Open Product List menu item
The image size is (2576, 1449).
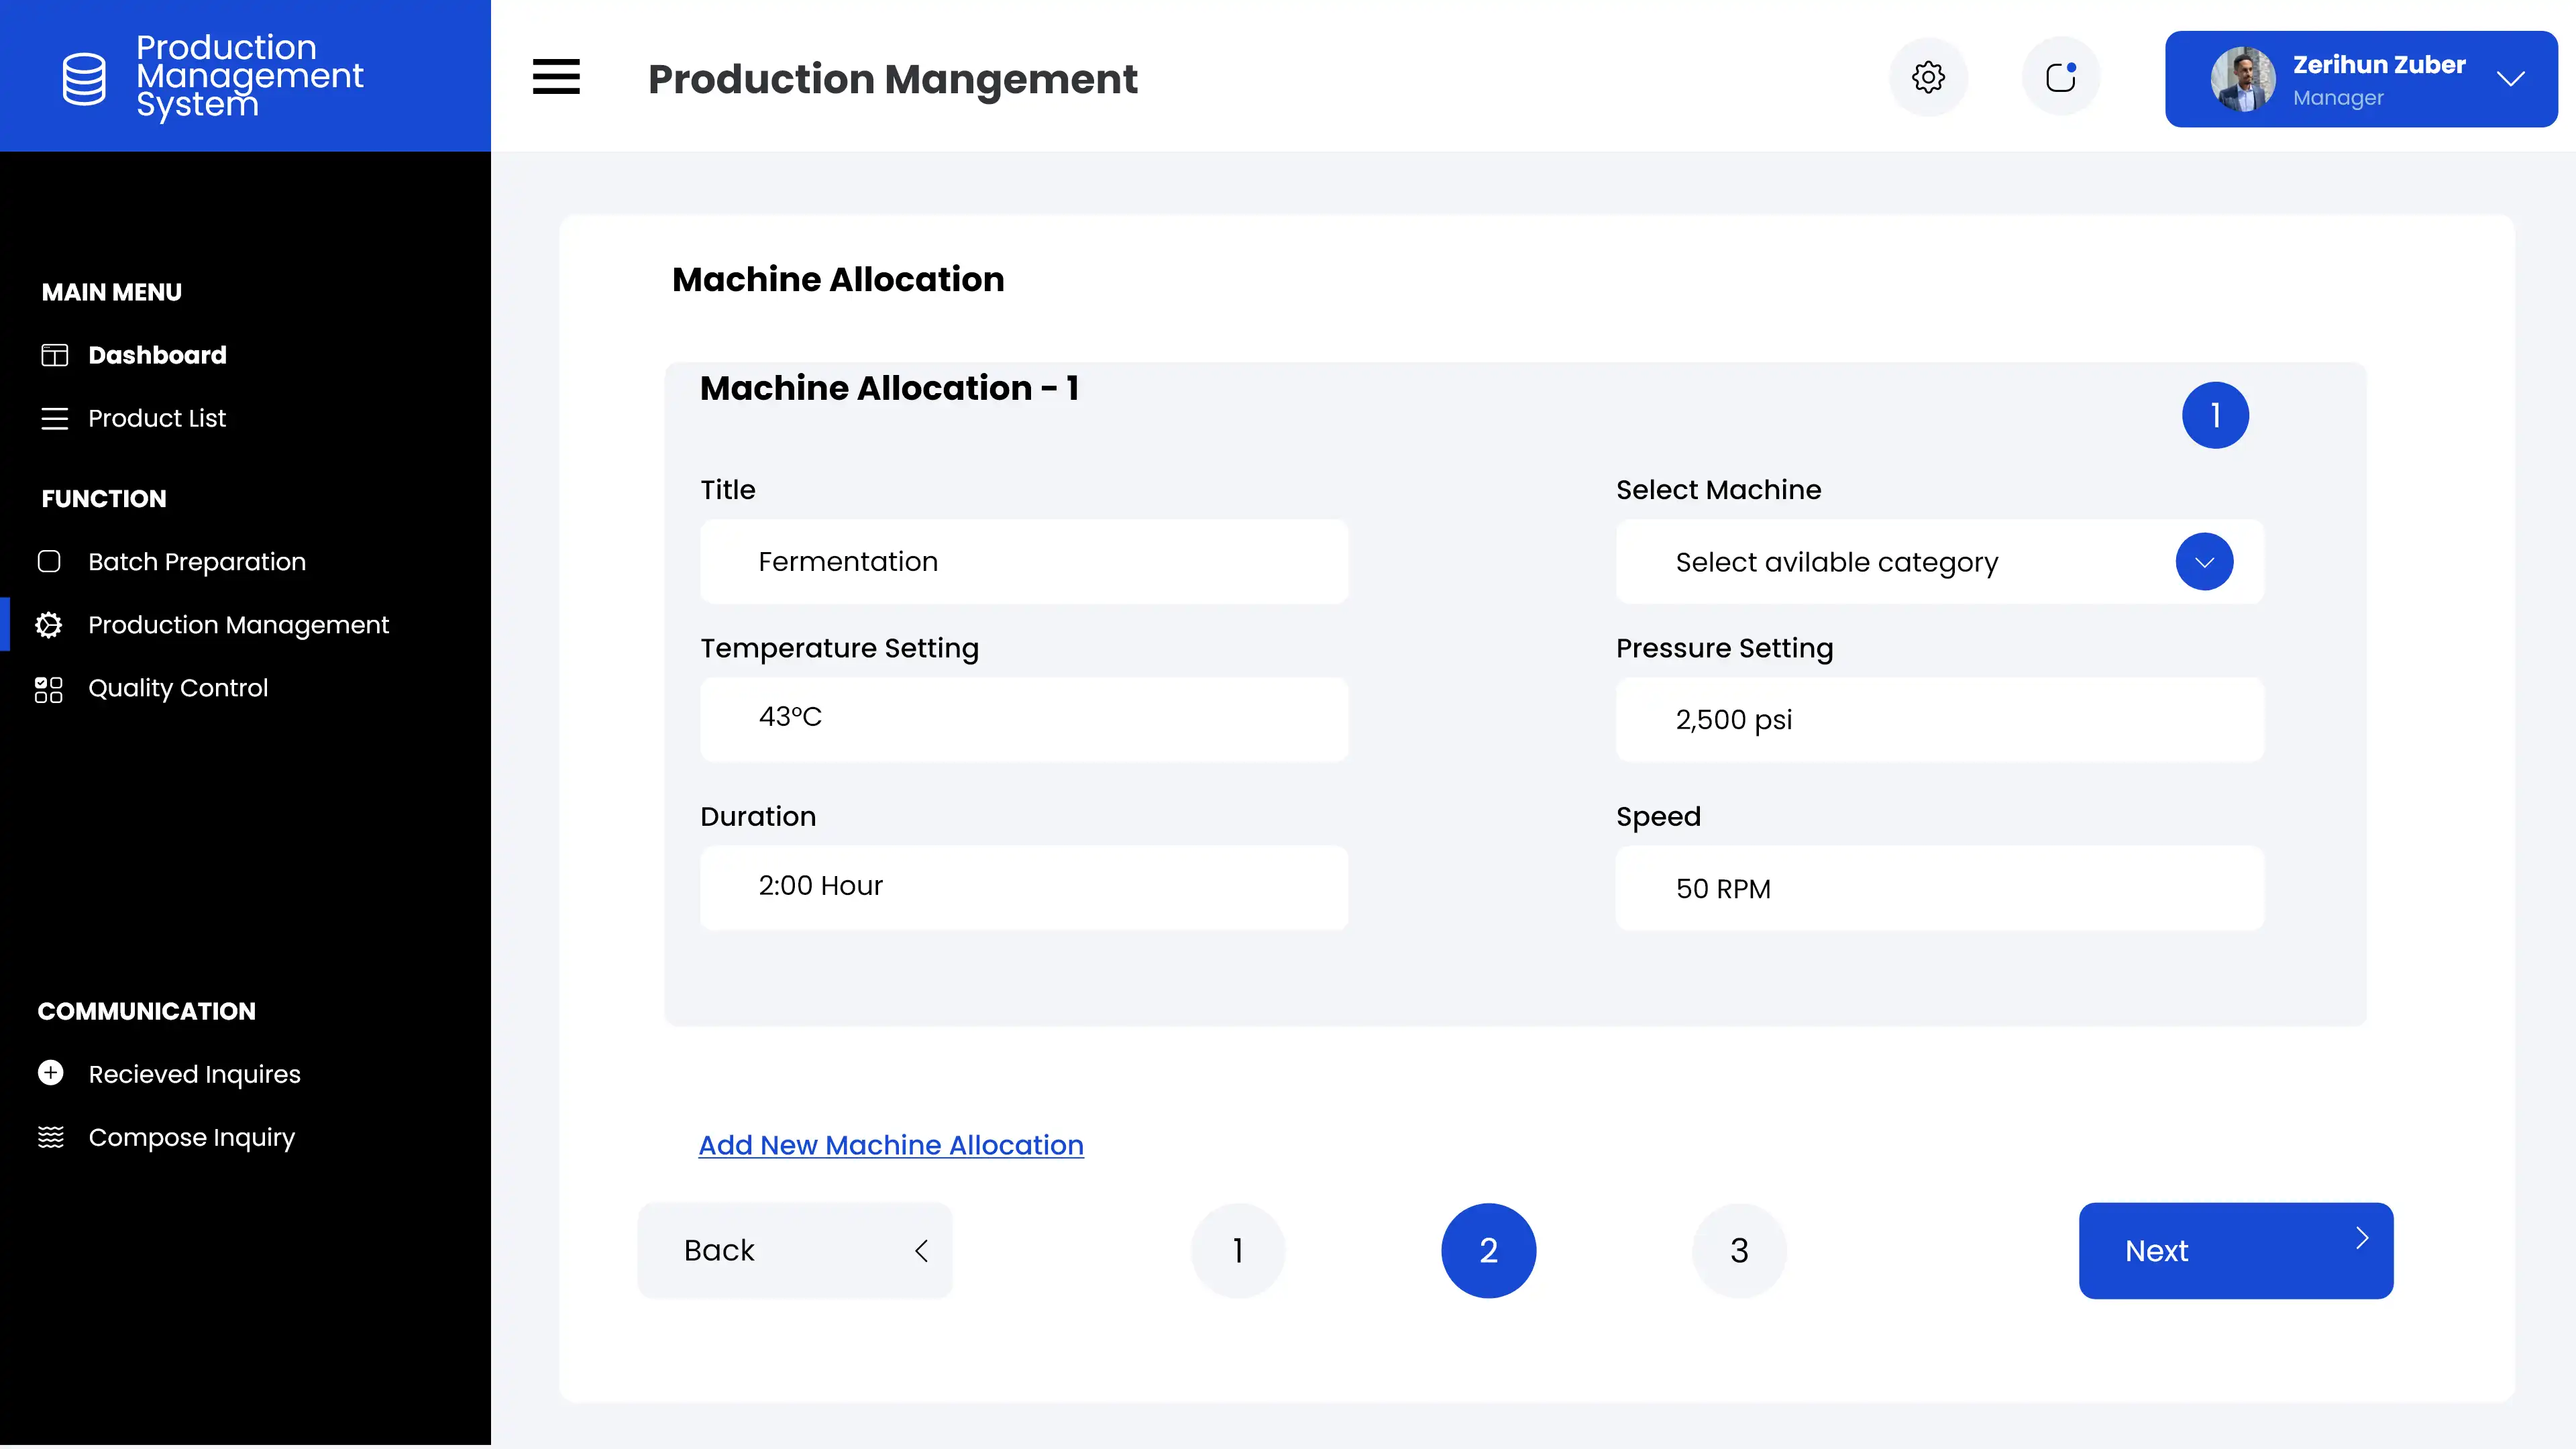pyautogui.click(x=157, y=418)
